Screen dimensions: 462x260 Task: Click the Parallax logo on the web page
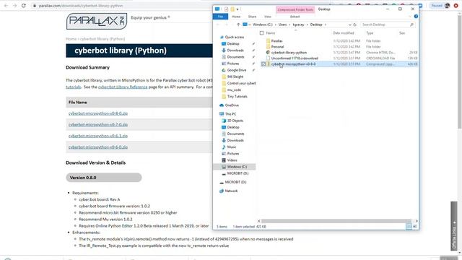97,21
